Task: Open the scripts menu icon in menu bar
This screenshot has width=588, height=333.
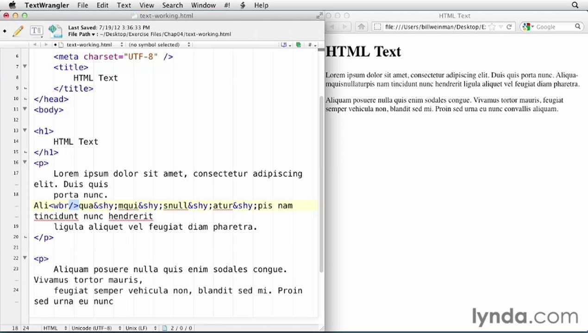Action: (243, 5)
